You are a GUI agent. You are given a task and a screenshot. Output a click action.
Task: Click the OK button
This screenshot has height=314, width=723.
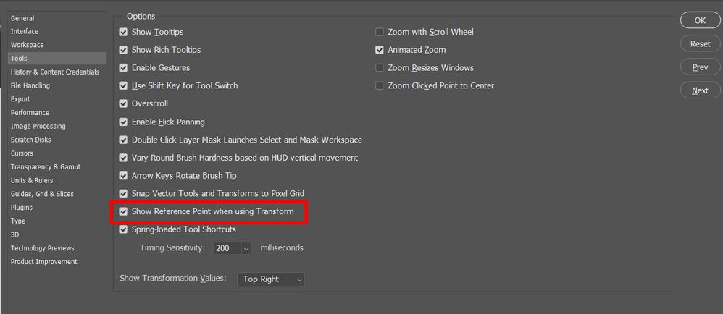point(700,20)
